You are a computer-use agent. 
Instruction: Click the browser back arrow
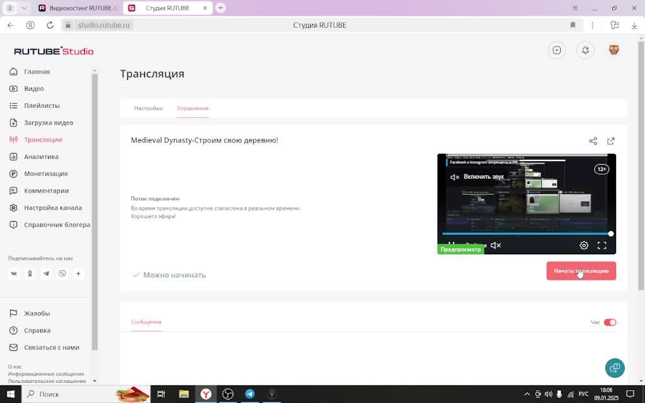tap(11, 25)
